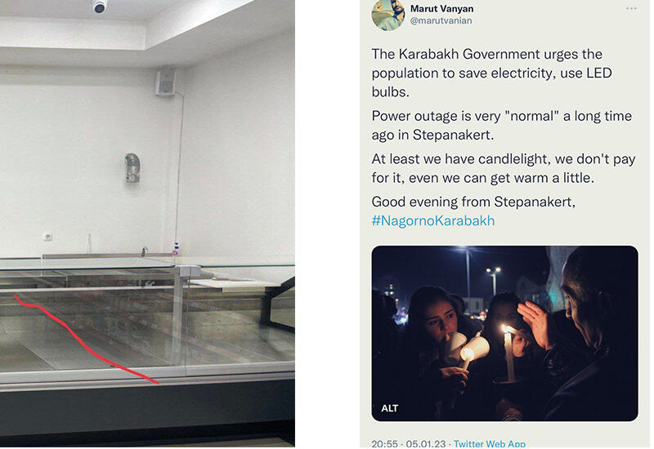
Task: Click the "Power outage is very normal" paragraph
Action: (x=501, y=125)
